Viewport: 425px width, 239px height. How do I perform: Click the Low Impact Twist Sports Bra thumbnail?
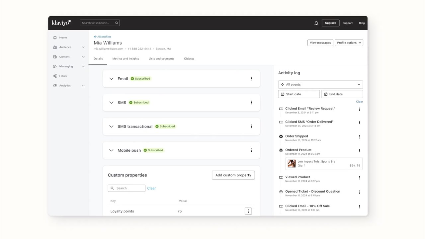(x=292, y=163)
